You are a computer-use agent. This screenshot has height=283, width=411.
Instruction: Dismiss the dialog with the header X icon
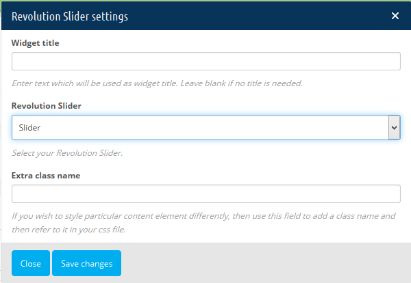click(395, 16)
